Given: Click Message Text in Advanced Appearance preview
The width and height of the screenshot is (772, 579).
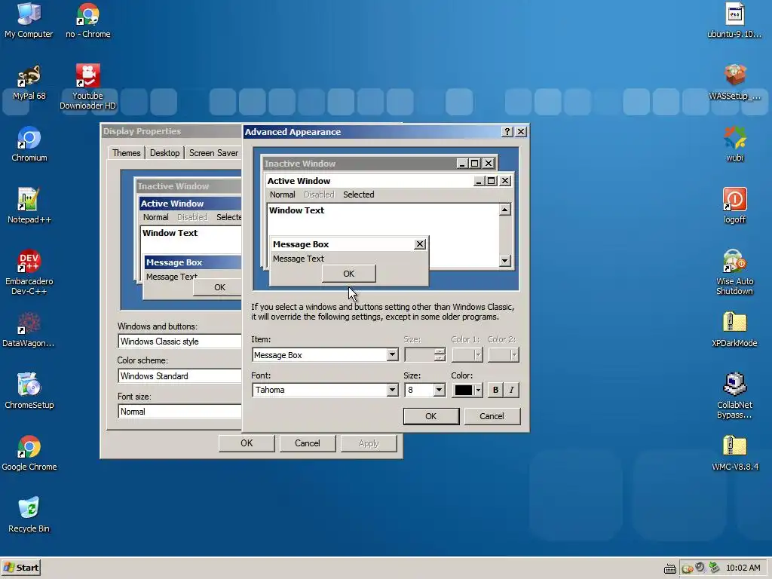Looking at the screenshot, I should [x=298, y=259].
